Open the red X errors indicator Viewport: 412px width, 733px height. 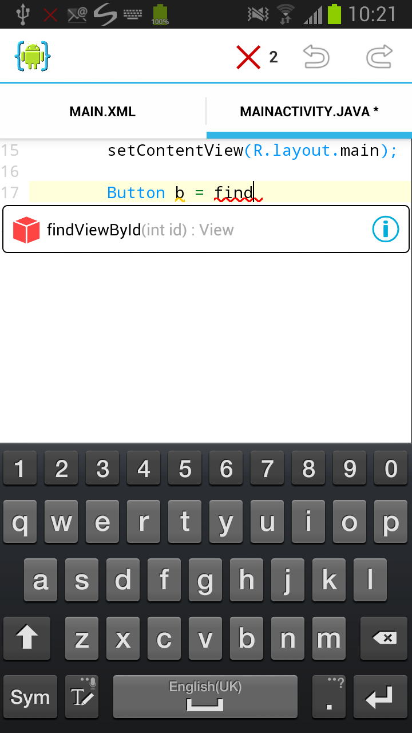tap(257, 57)
